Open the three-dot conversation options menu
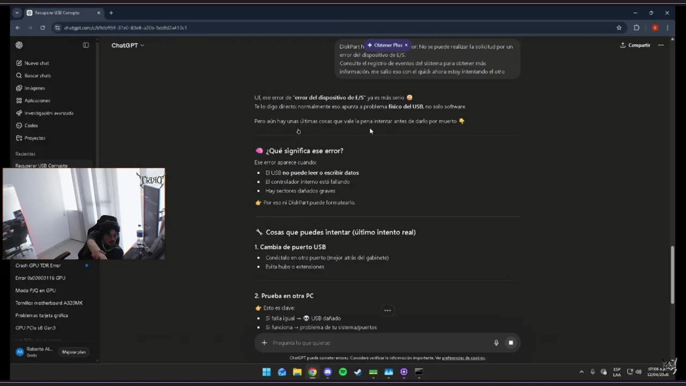 click(661, 45)
